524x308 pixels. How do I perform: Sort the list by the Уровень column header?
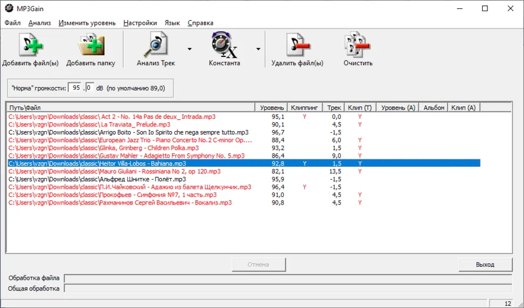[271, 108]
